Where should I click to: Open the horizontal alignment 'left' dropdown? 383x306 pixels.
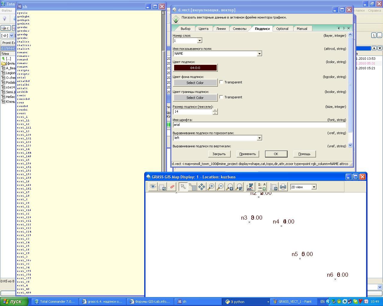(259, 138)
